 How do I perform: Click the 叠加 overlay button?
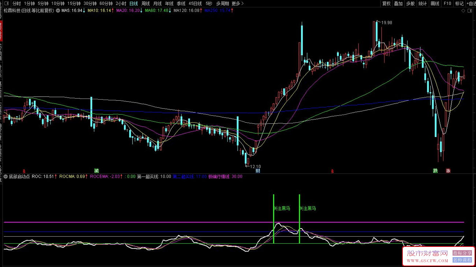coord(398,4)
